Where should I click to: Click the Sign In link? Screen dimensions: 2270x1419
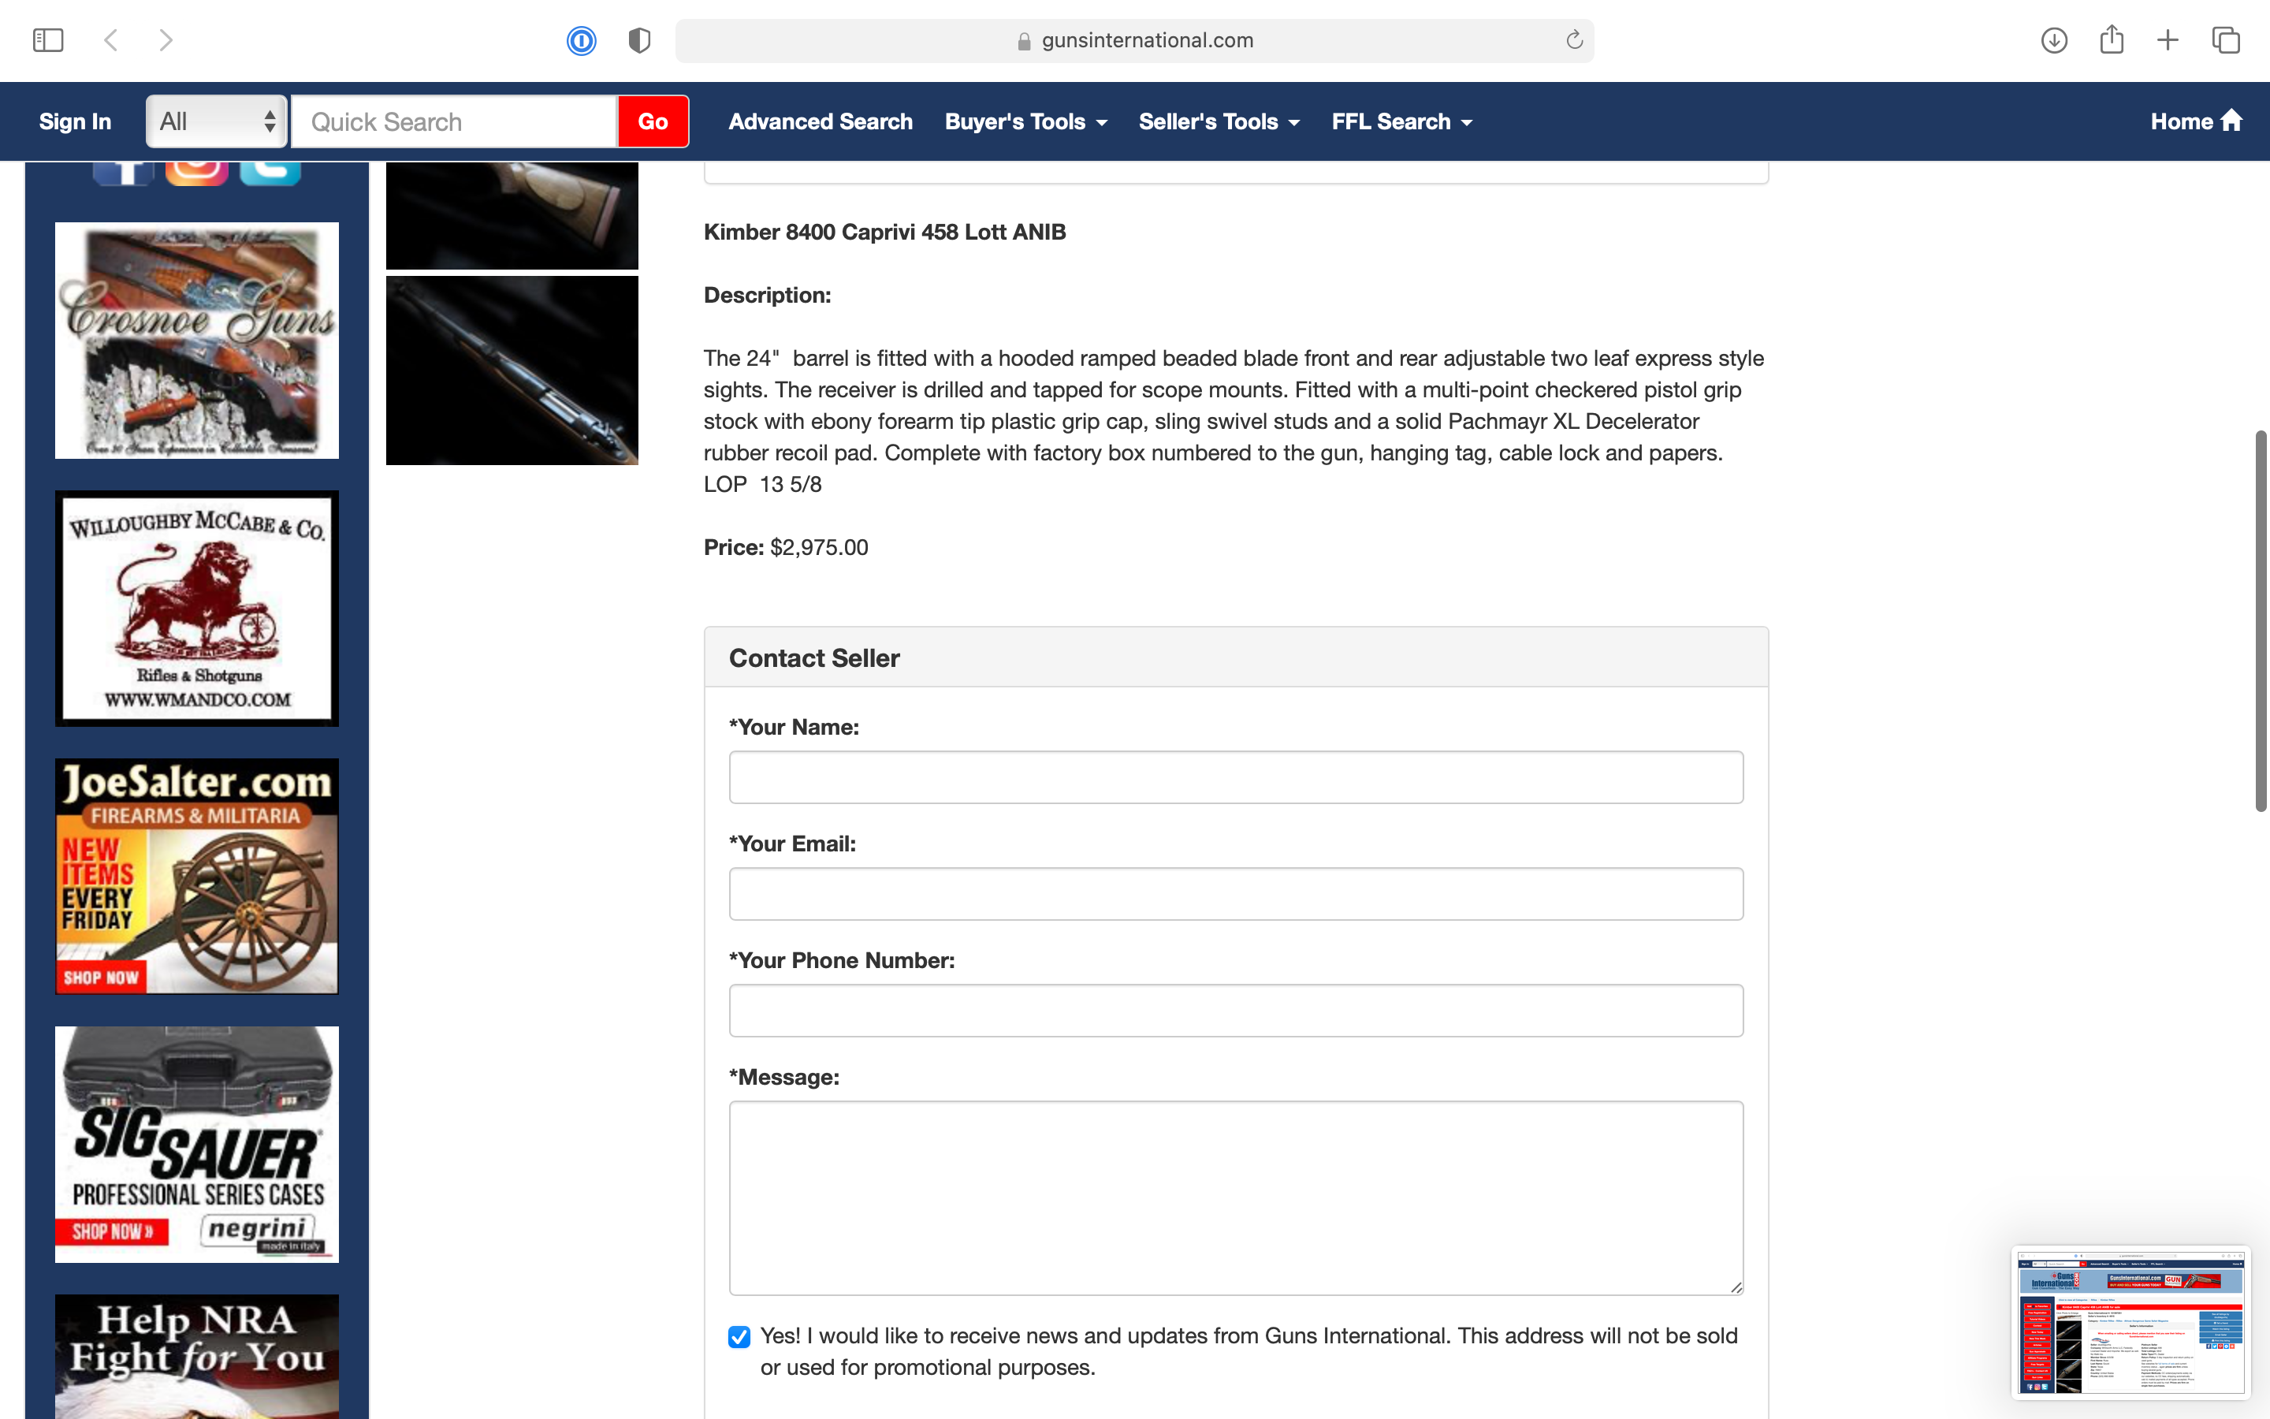pyautogui.click(x=75, y=121)
